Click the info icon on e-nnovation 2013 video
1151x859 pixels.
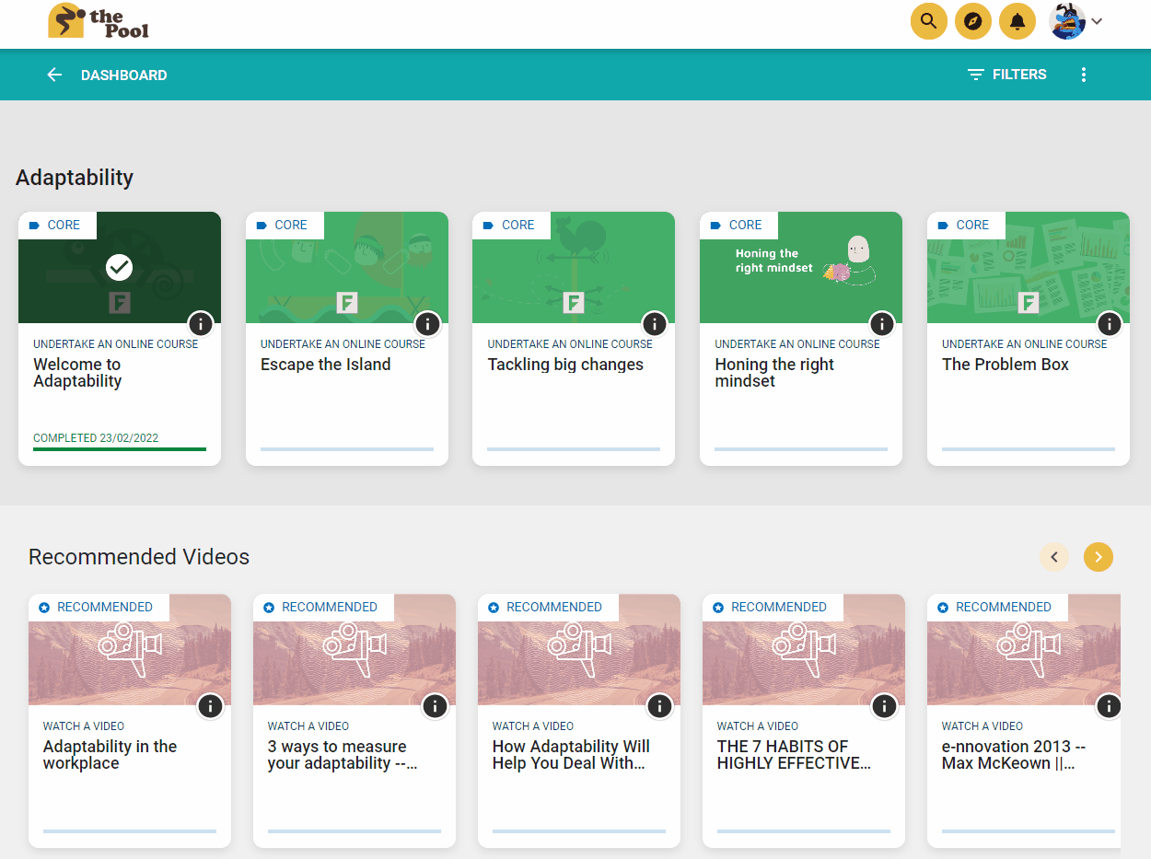1109,706
